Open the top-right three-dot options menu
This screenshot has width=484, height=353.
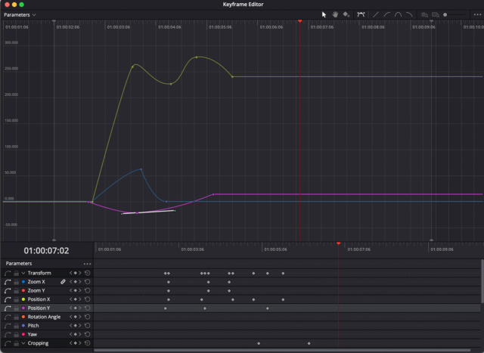(477, 14)
